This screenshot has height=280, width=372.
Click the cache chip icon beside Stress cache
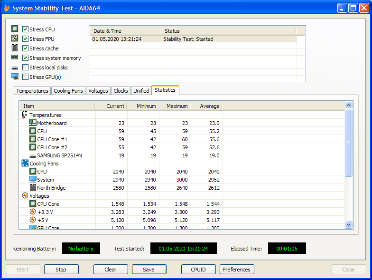coord(15,48)
